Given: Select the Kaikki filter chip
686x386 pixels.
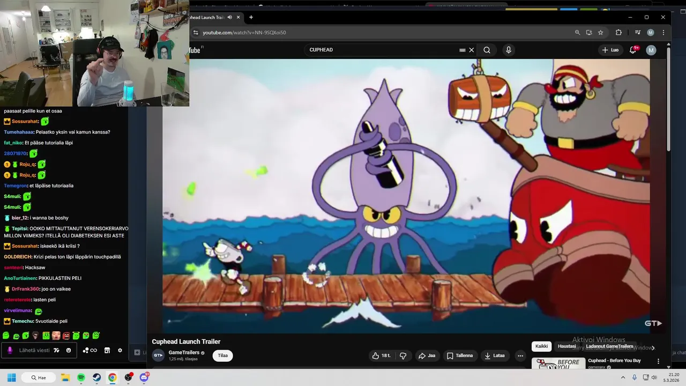Looking at the screenshot, I should [541, 346].
